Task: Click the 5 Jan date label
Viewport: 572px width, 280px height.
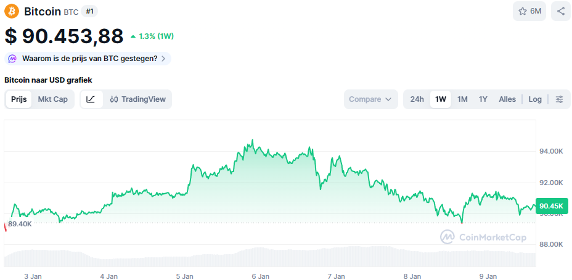Action: [184, 276]
